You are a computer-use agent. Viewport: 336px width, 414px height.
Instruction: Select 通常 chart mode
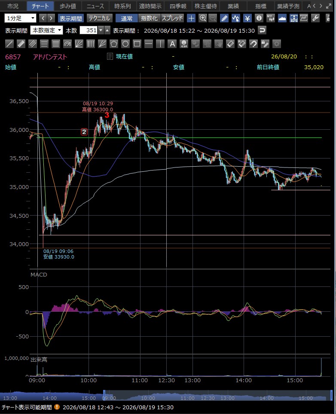[x=126, y=18]
